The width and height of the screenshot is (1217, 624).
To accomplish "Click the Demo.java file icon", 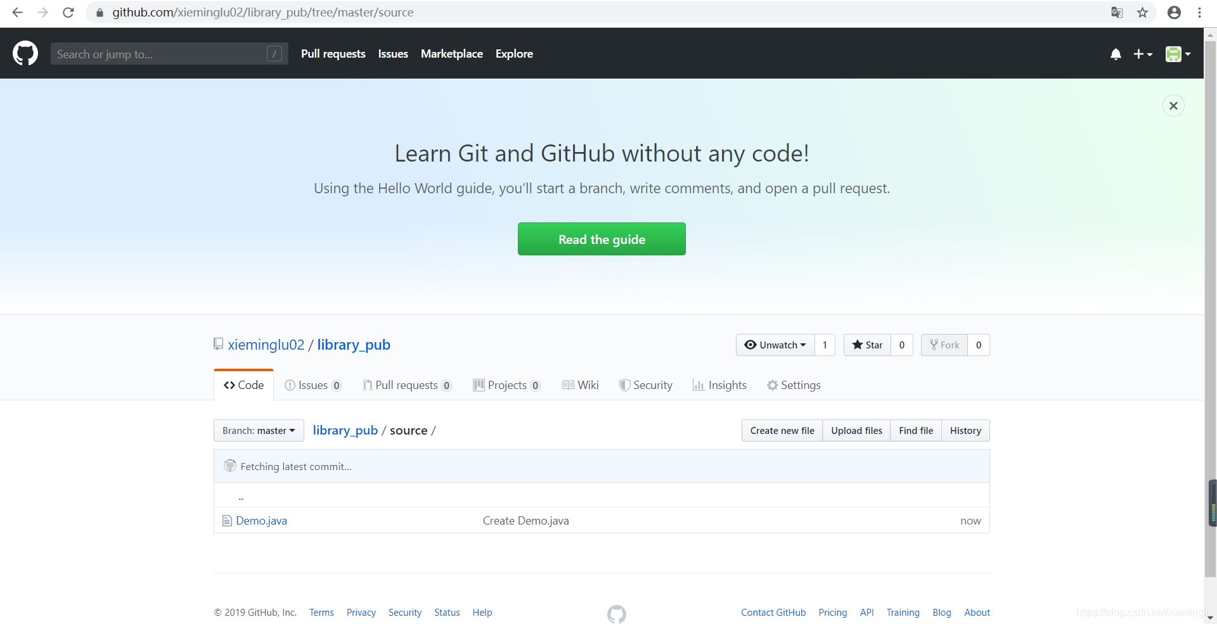I will point(227,521).
